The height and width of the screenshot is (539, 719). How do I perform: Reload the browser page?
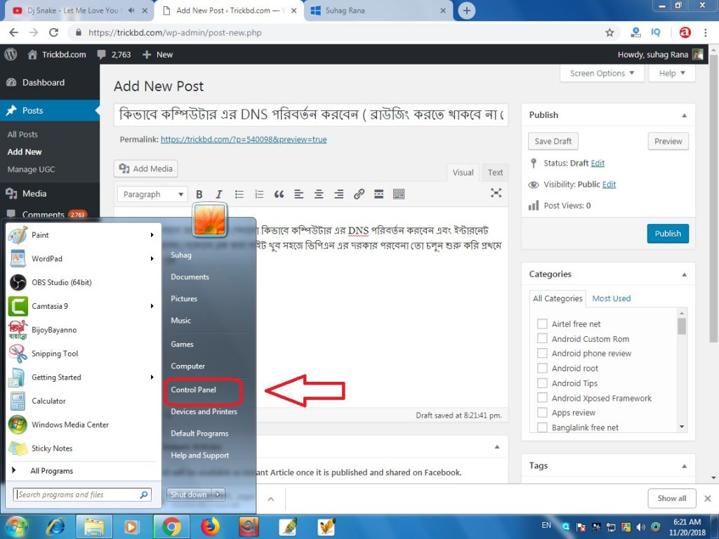pyautogui.click(x=53, y=32)
